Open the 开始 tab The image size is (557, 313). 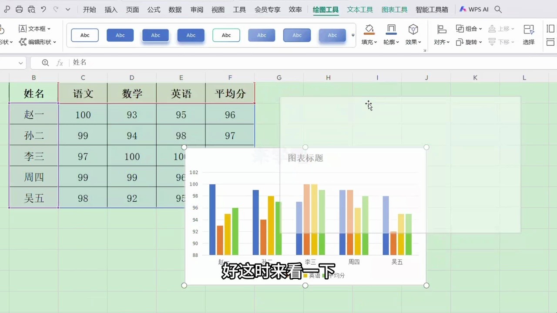point(89,9)
